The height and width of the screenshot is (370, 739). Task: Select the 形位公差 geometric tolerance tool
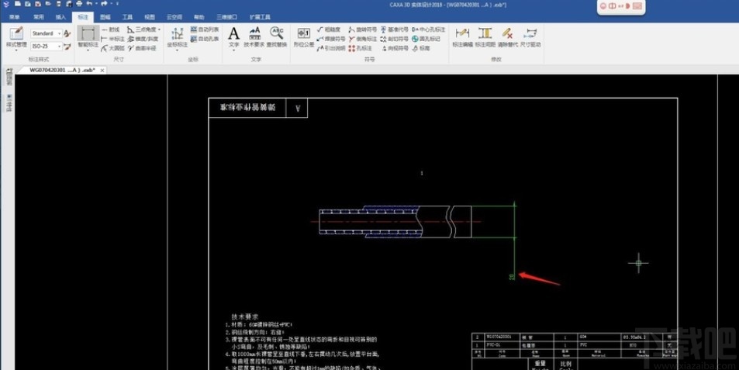point(303,36)
